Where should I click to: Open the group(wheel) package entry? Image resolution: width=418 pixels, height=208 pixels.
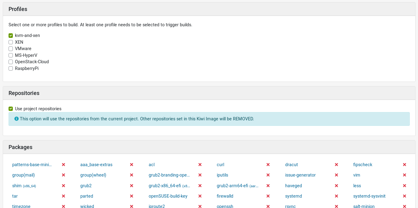click(x=93, y=175)
